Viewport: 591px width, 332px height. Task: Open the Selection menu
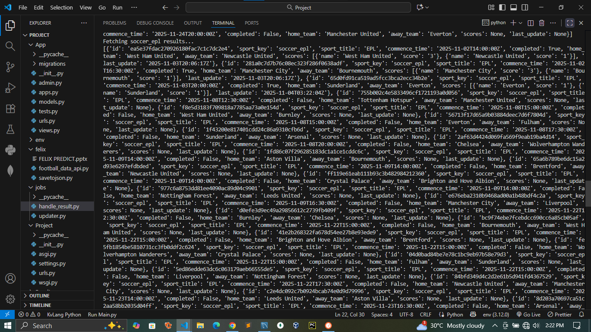(x=61, y=7)
